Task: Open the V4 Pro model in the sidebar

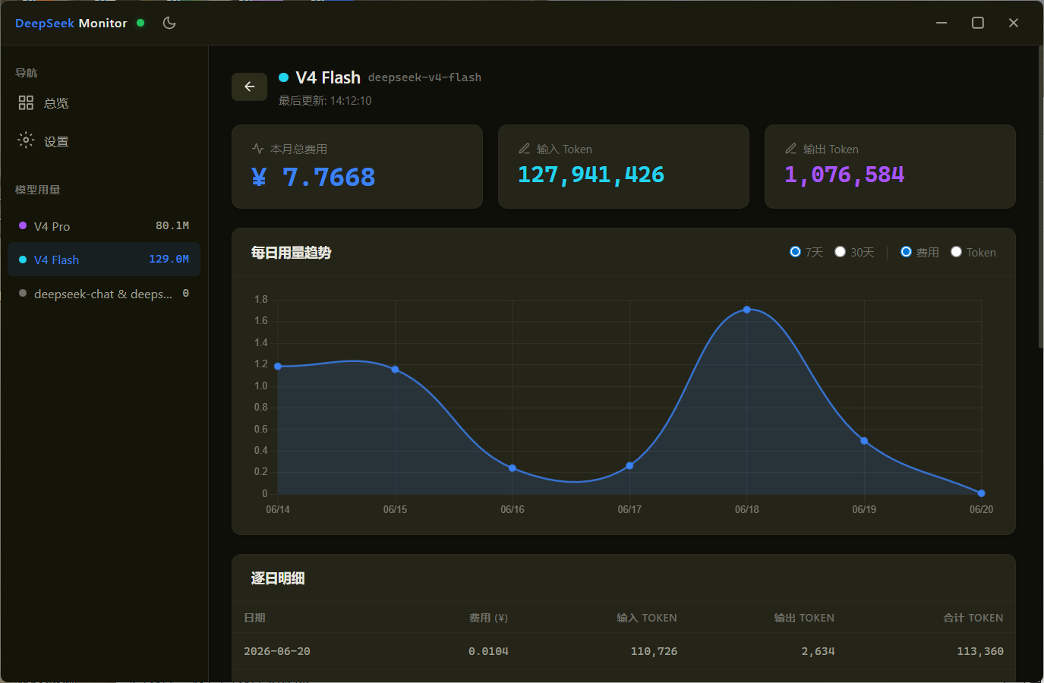Action: click(104, 226)
